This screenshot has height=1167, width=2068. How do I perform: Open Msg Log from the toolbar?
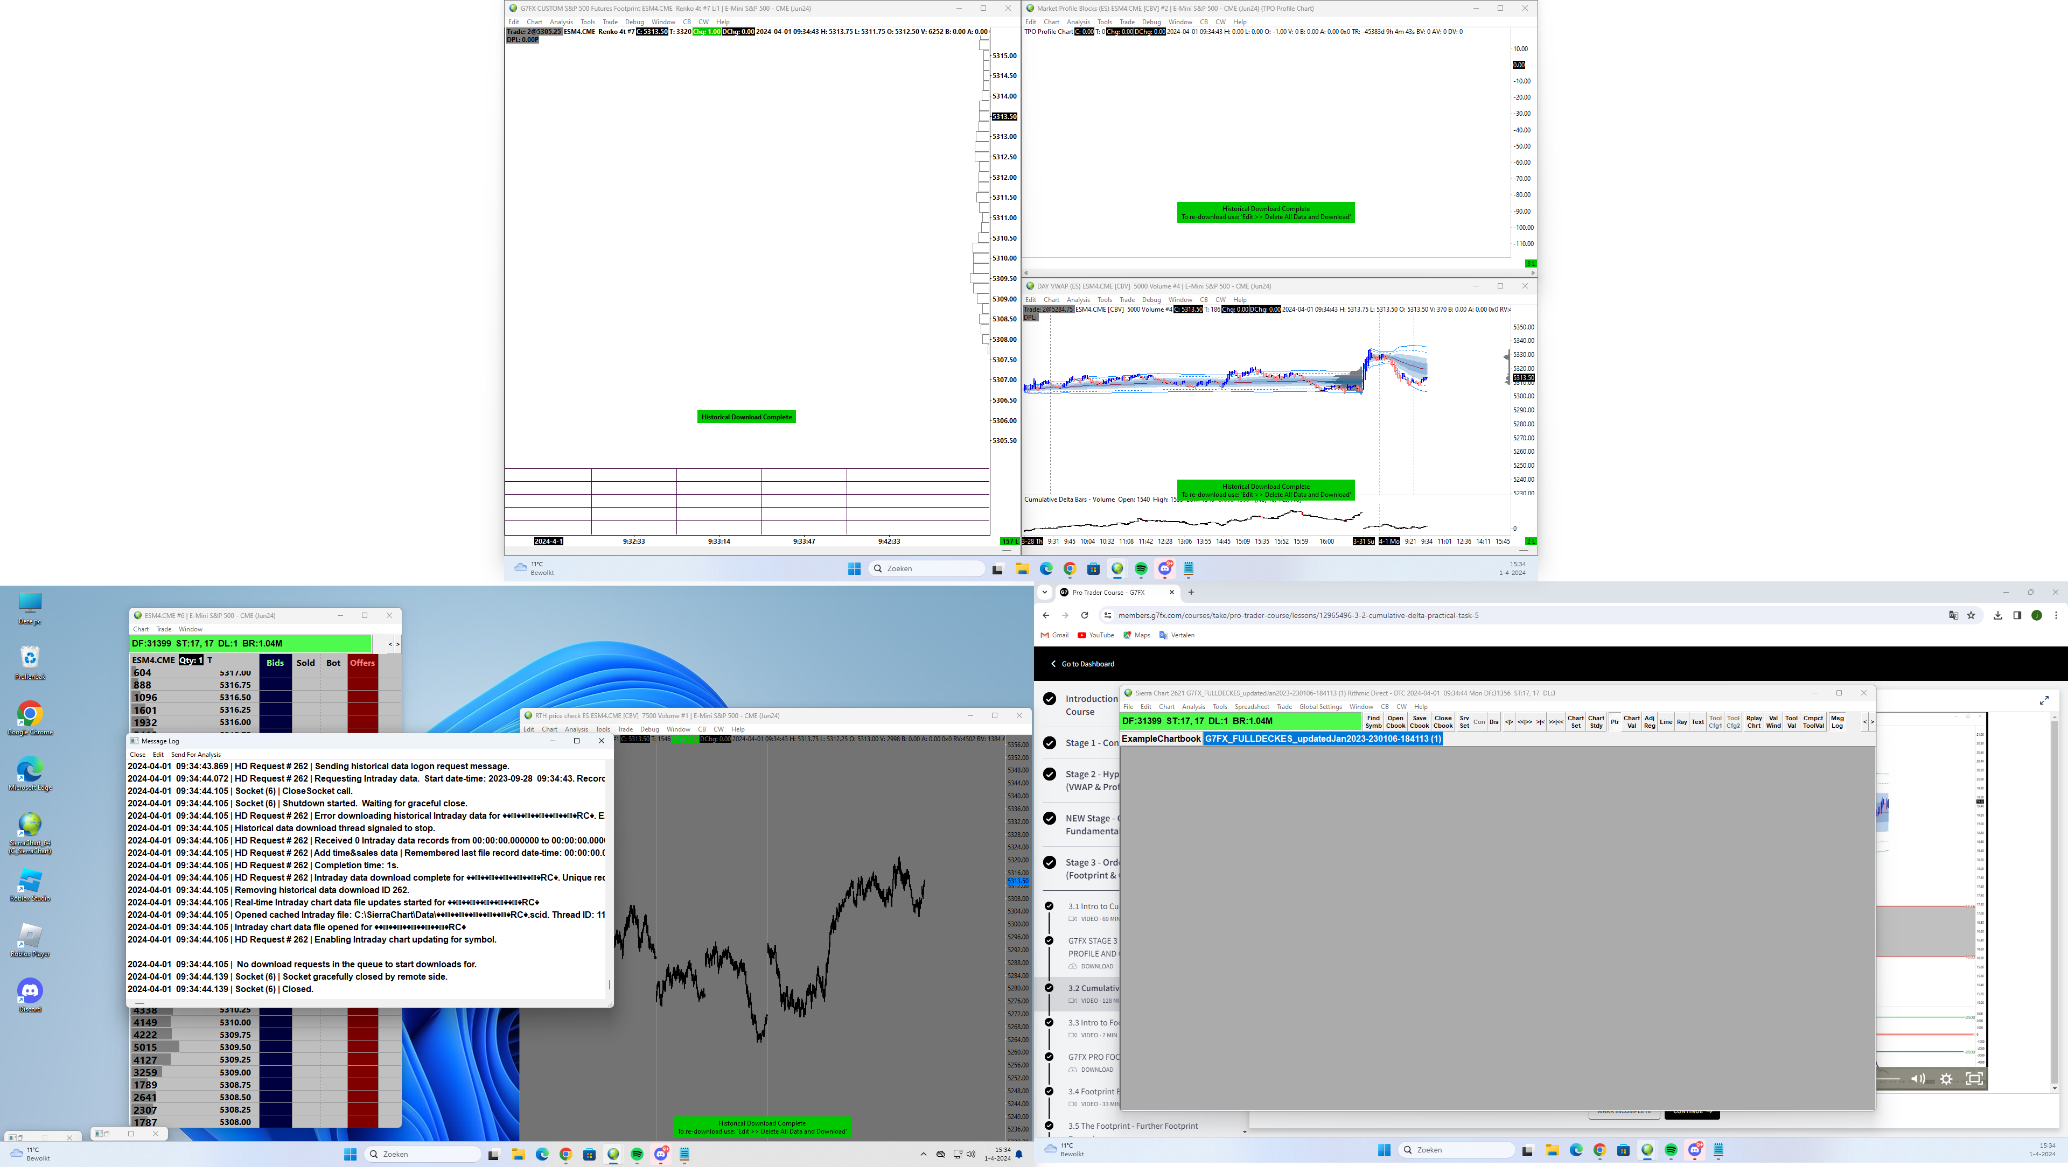coord(1838,721)
